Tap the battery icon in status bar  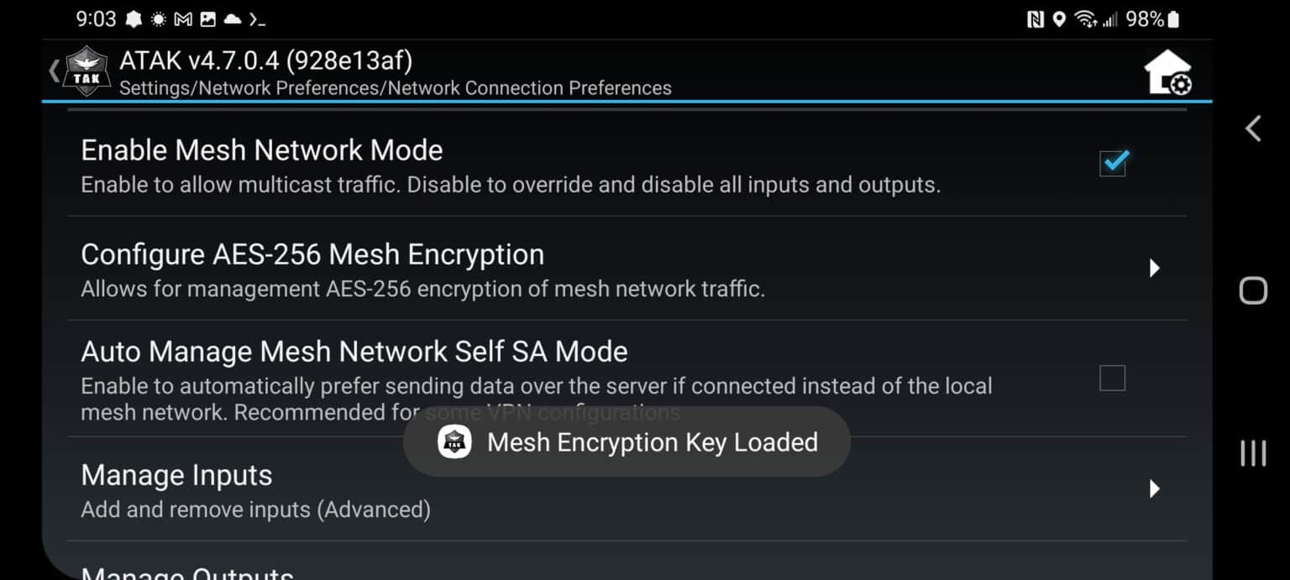coord(1173,18)
